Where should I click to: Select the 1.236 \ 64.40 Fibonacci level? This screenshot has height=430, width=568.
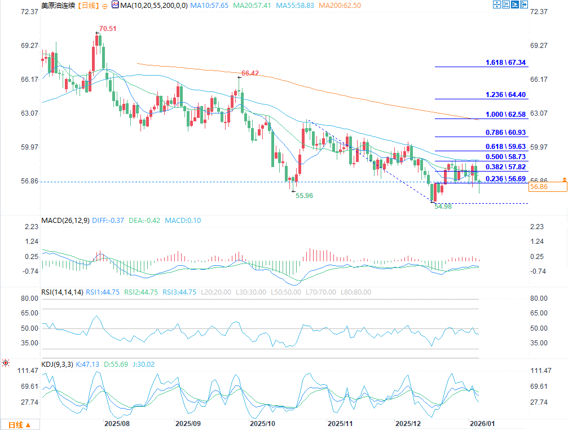click(x=506, y=95)
